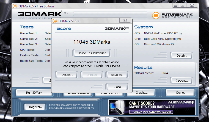Maximize the 3DMark05 main window
This screenshot has height=122, width=209.
point(183,5)
